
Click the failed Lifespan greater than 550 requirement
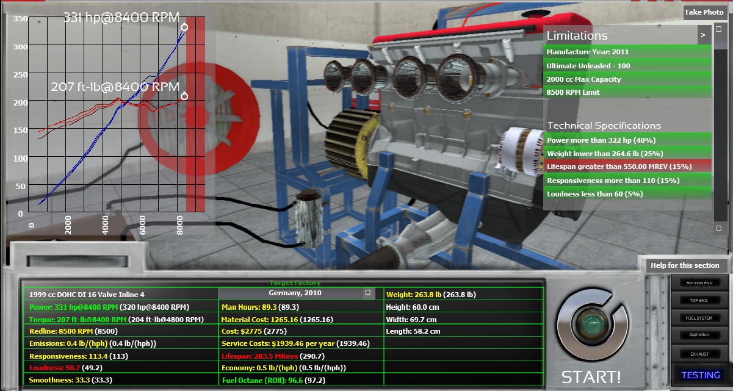627,167
